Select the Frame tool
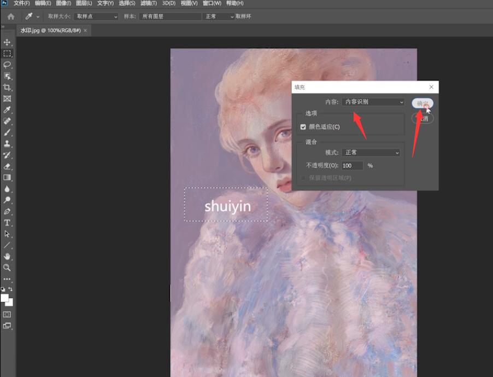The image size is (493, 377). tap(7, 98)
